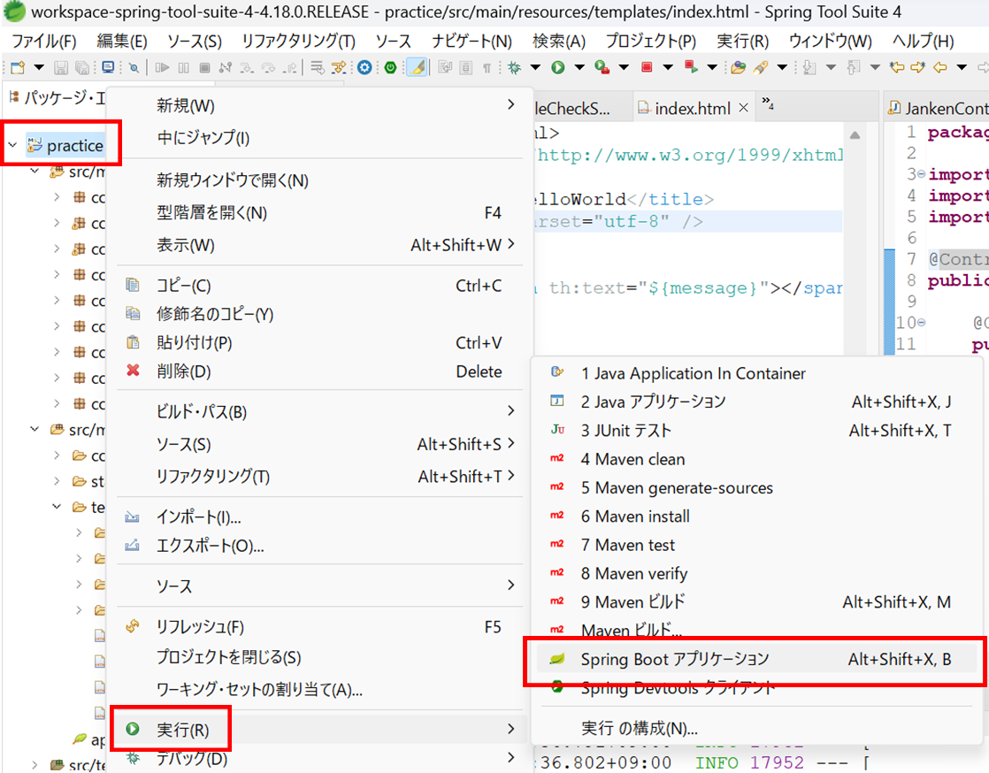Collapse the practice project tree node
The image size is (989, 773).
point(11,143)
